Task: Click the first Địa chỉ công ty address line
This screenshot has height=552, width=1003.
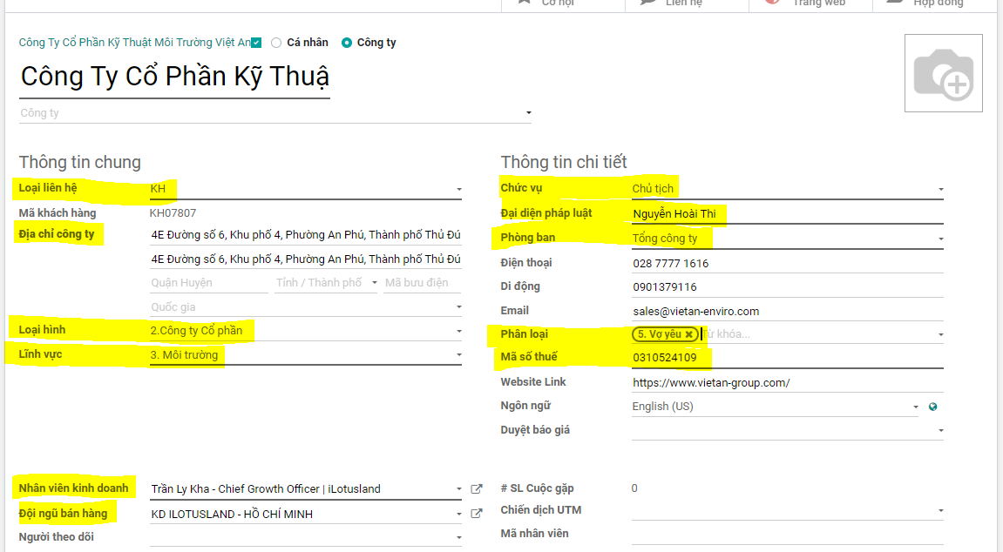Action: pos(306,235)
